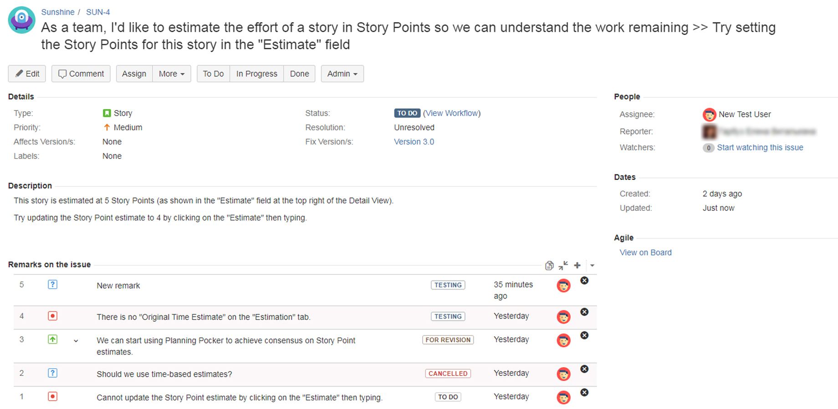
Task: Click the TESTING status of remark 4
Action: [448, 316]
